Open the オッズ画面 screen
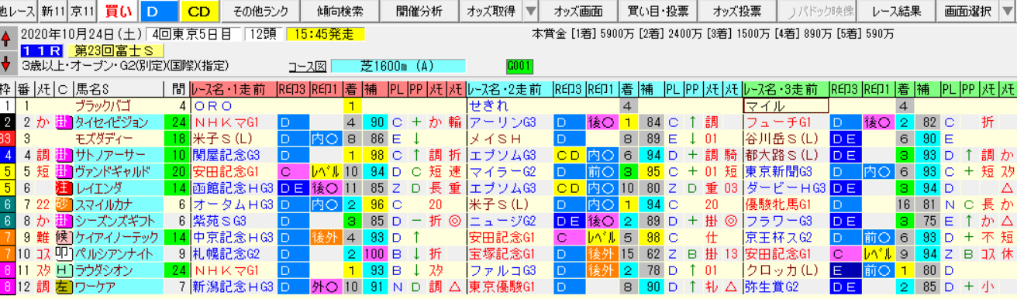The height and width of the screenshot is (299, 1017). (x=579, y=11)
